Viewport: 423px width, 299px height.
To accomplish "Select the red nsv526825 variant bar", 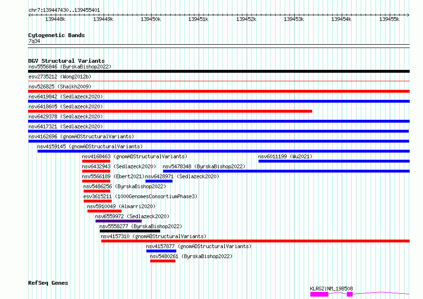I will click(x=219, y=91).
